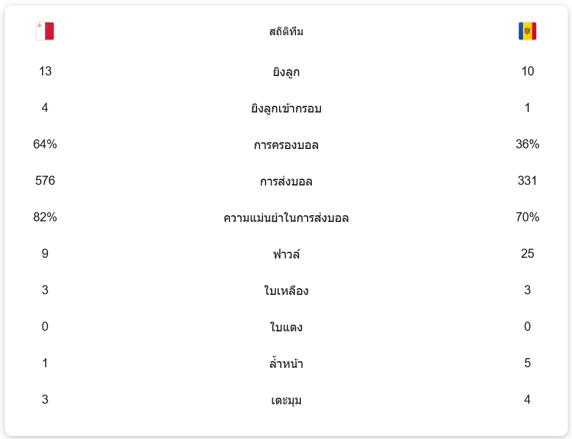Click the ใบแดง stat label
Screen dimensions: 572x439
pyautogui.click(x=286, y=328)
